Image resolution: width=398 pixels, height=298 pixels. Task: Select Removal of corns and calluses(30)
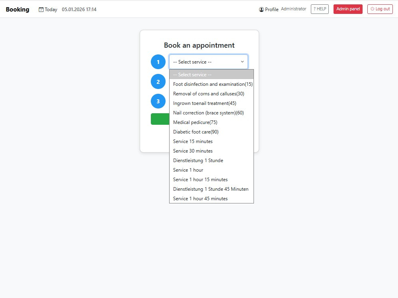click(x=211, y=94)
